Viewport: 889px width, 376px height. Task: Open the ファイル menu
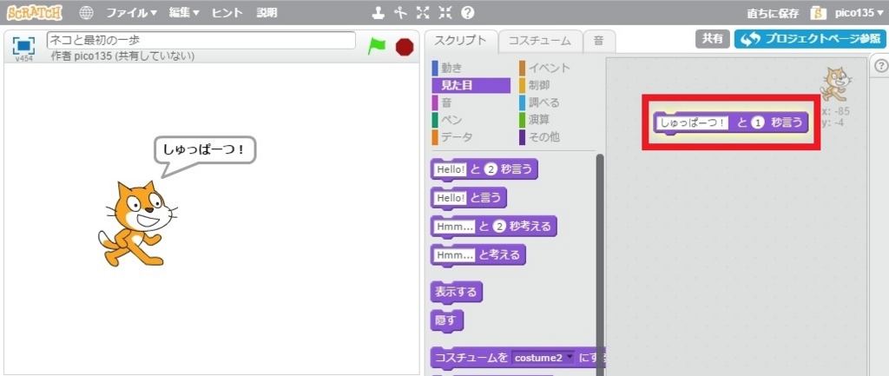pos(132,12)
